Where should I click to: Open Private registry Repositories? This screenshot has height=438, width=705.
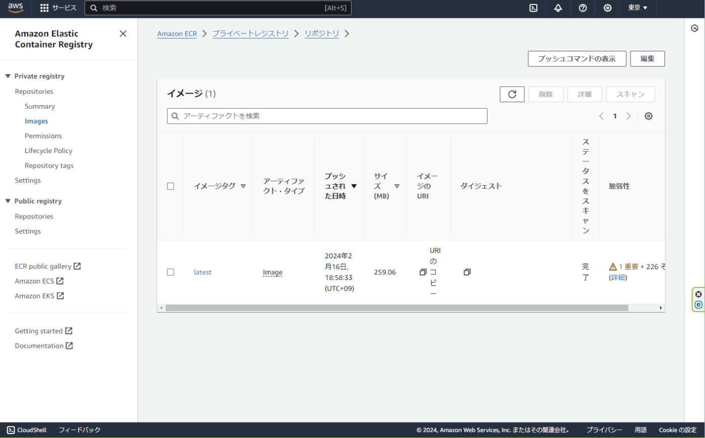click(34, 92)
